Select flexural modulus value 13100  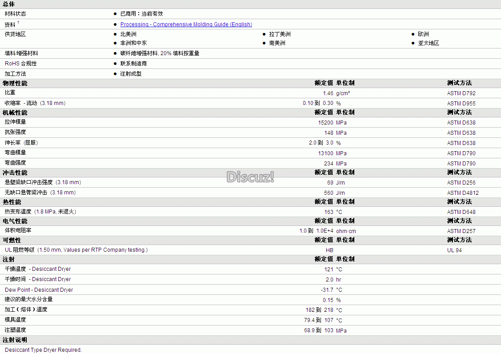point(325,153)
